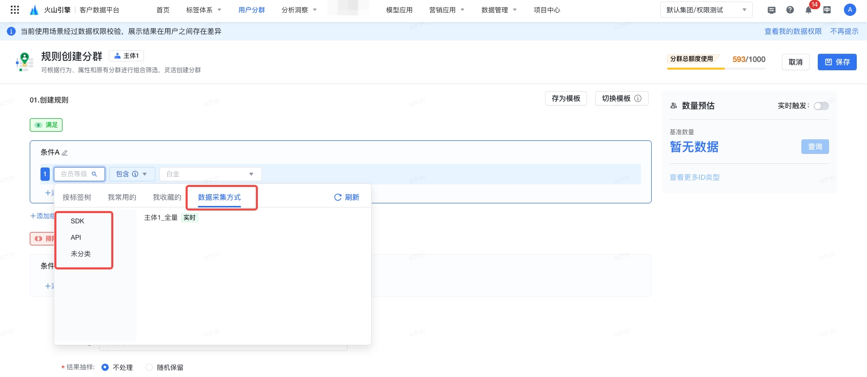Toggle the green 满足 condition tag
The width and height of the screenshot is (867, 377).
(x=46, y=125)
